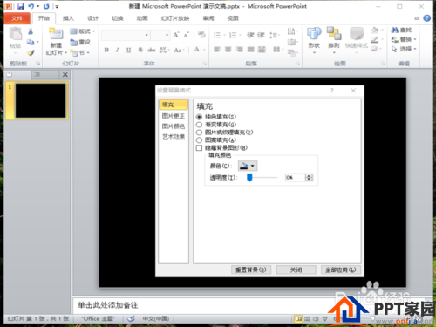The image size is (436, 327).
Task: Click the bullet list icon
Action: (217, 35)
